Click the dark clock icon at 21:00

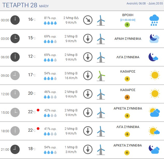click(x=15, y=149)
